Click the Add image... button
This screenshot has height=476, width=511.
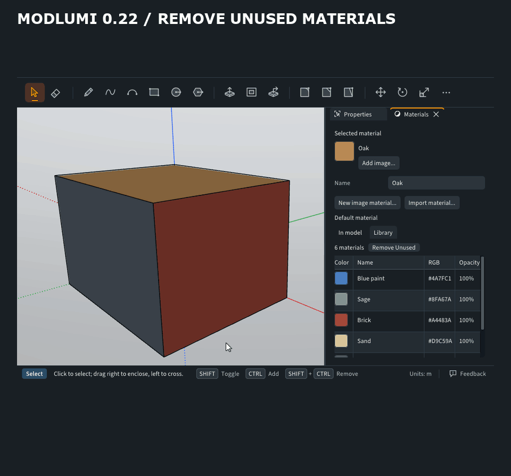point(378,163)
